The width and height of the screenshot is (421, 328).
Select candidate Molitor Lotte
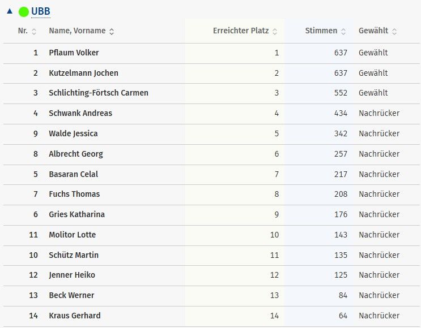tap(73, 235)
